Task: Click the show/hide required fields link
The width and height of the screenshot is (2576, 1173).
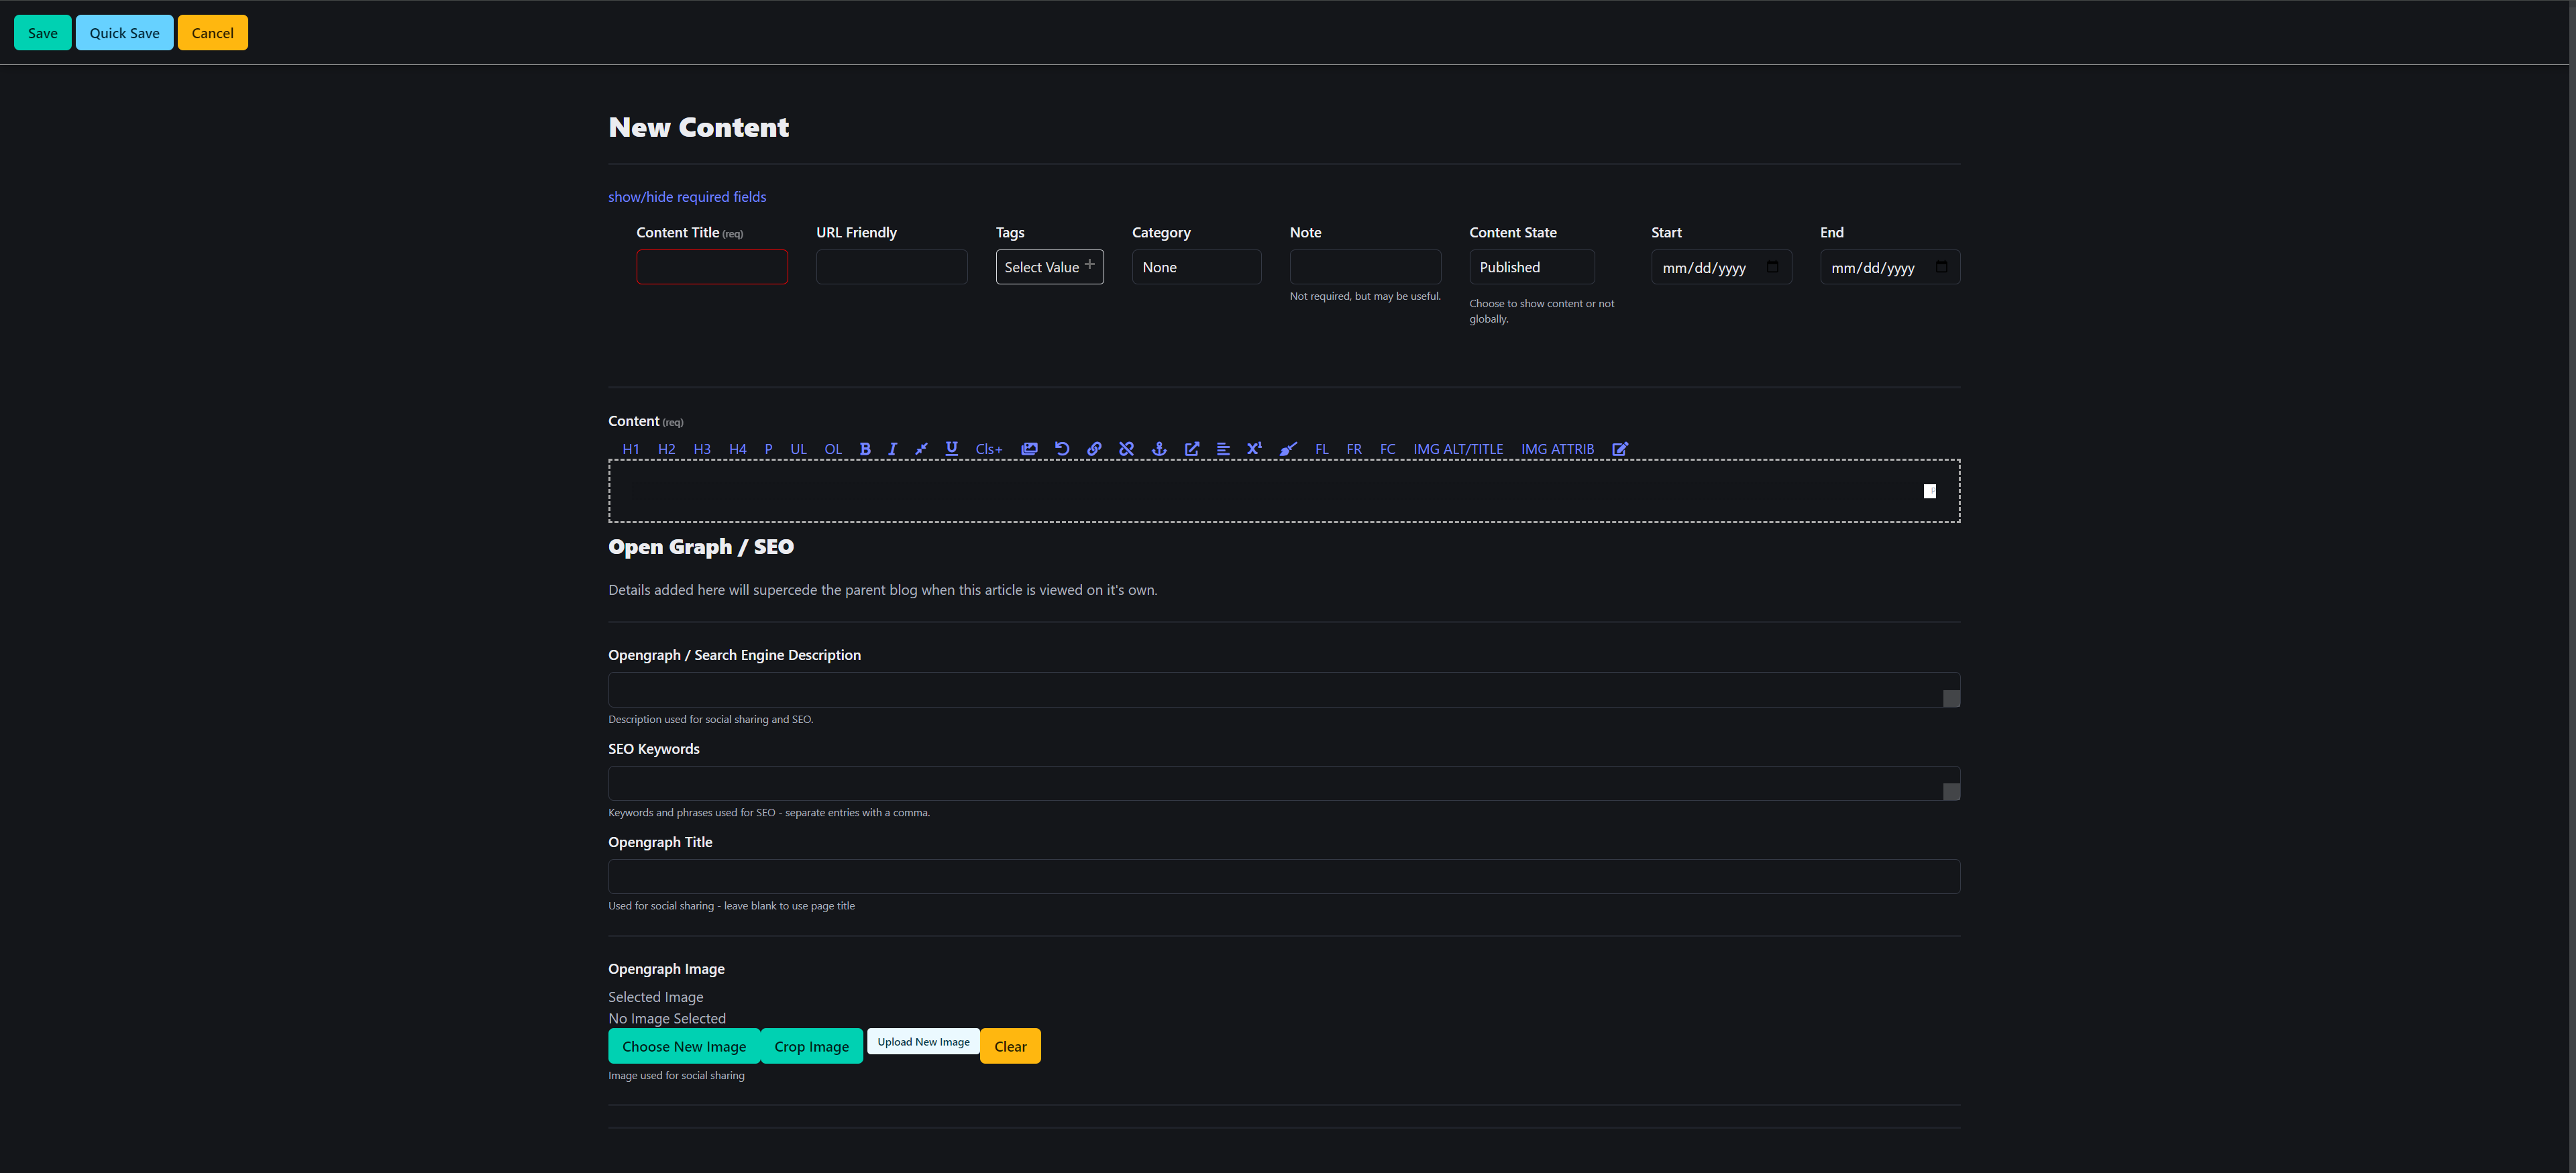Action: (x=687, y=197)
